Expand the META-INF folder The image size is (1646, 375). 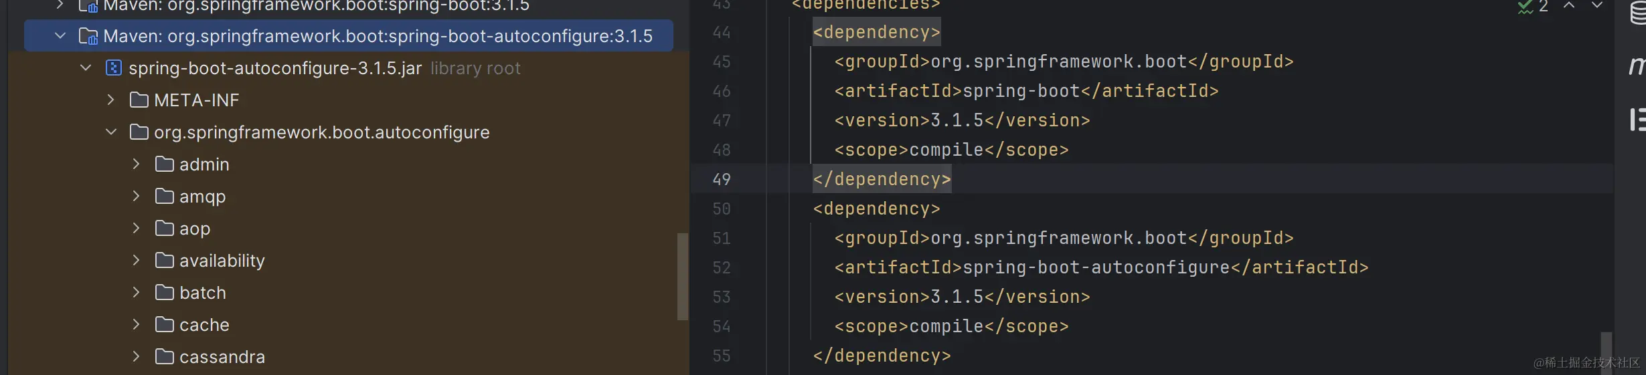pyautogui.click(x=111, y=100)
